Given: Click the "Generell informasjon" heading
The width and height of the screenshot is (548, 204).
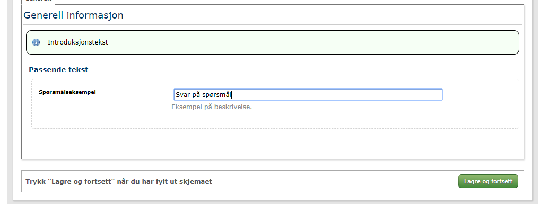Looking at the screenshot, I should point(73,15).
